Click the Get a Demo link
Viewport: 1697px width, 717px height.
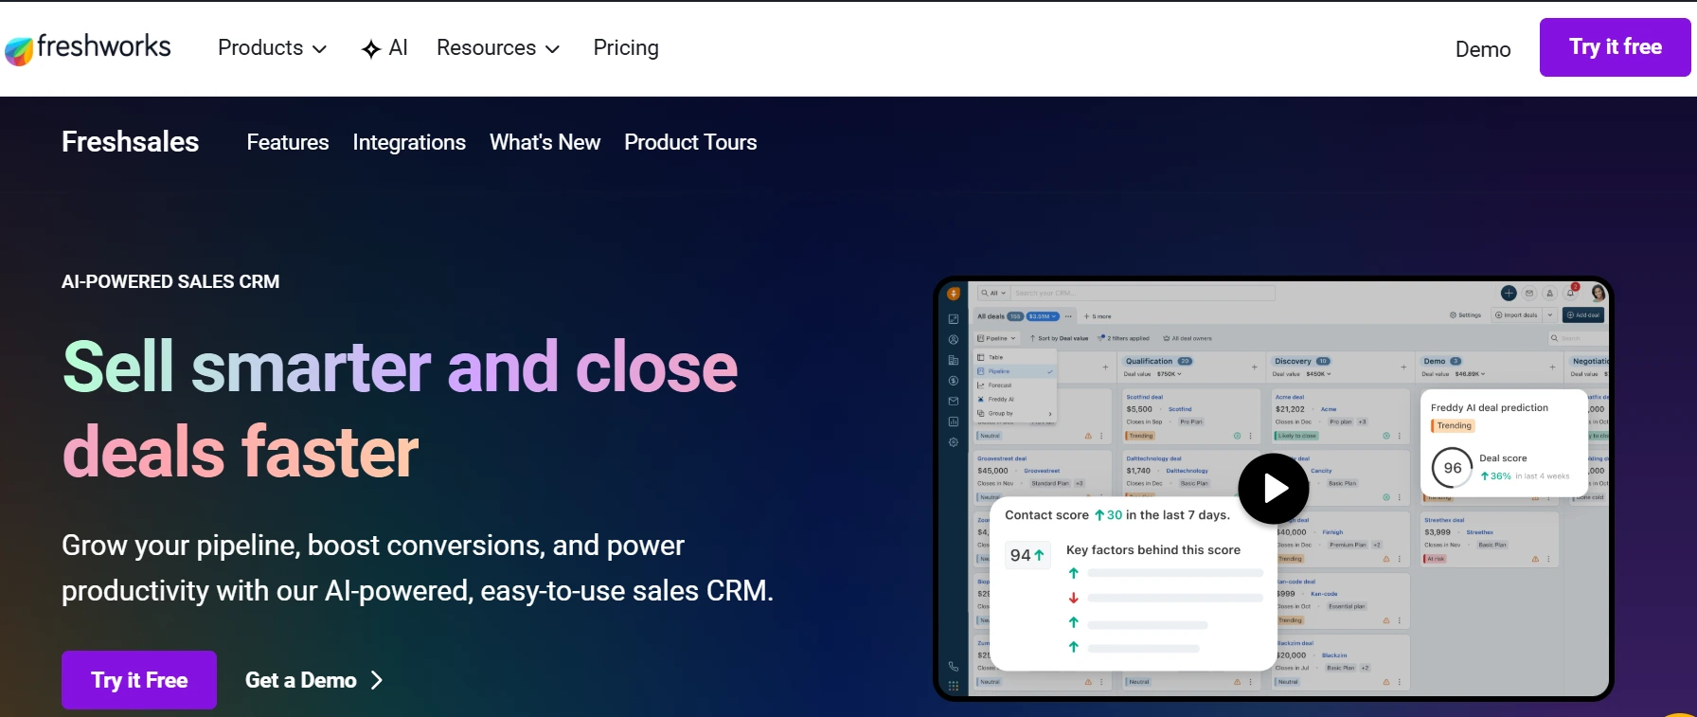point(314,680)
